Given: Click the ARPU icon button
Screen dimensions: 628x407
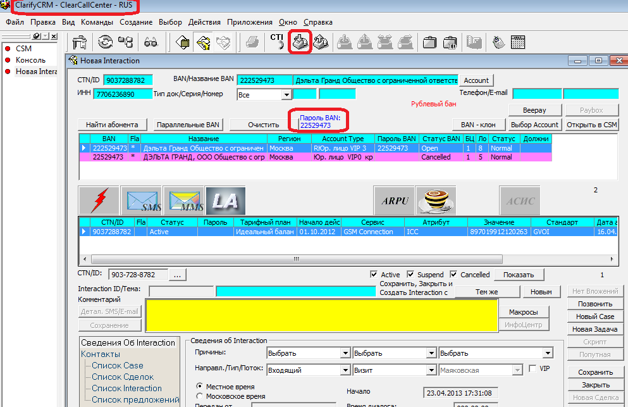Looking at the screenshot, I should 394,201.
